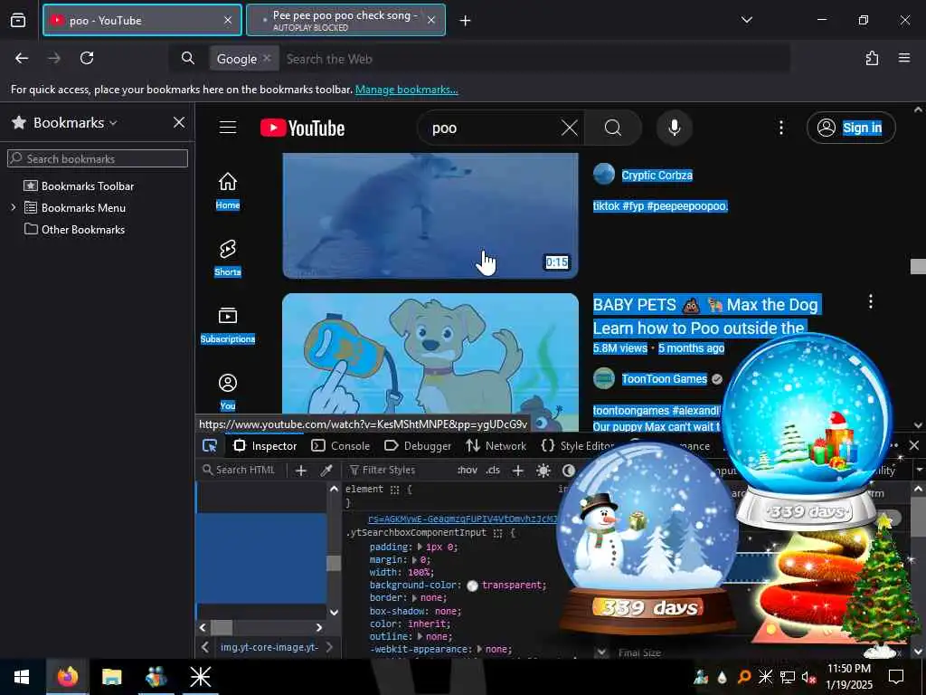Click breadcrumb right arrow in Inspector
The height and width of the screenshot is (695, 926).
(x=329, y=647)
